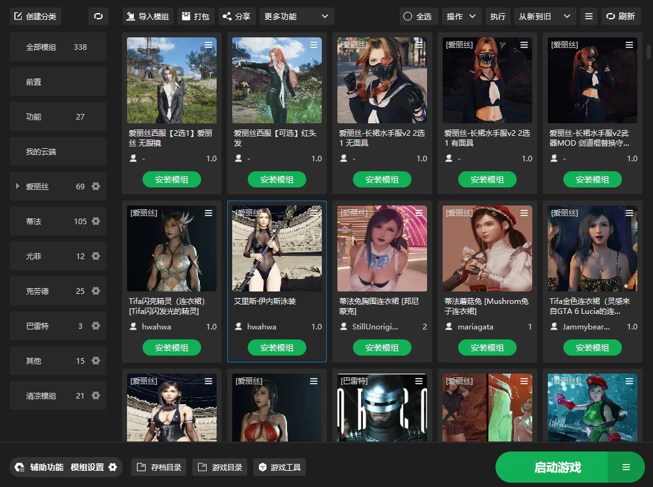Image resolution: width=653 pixels, height=487 pixels.
Task: Enable the 全选 select-all option
Action: click(x=408, y=16)
